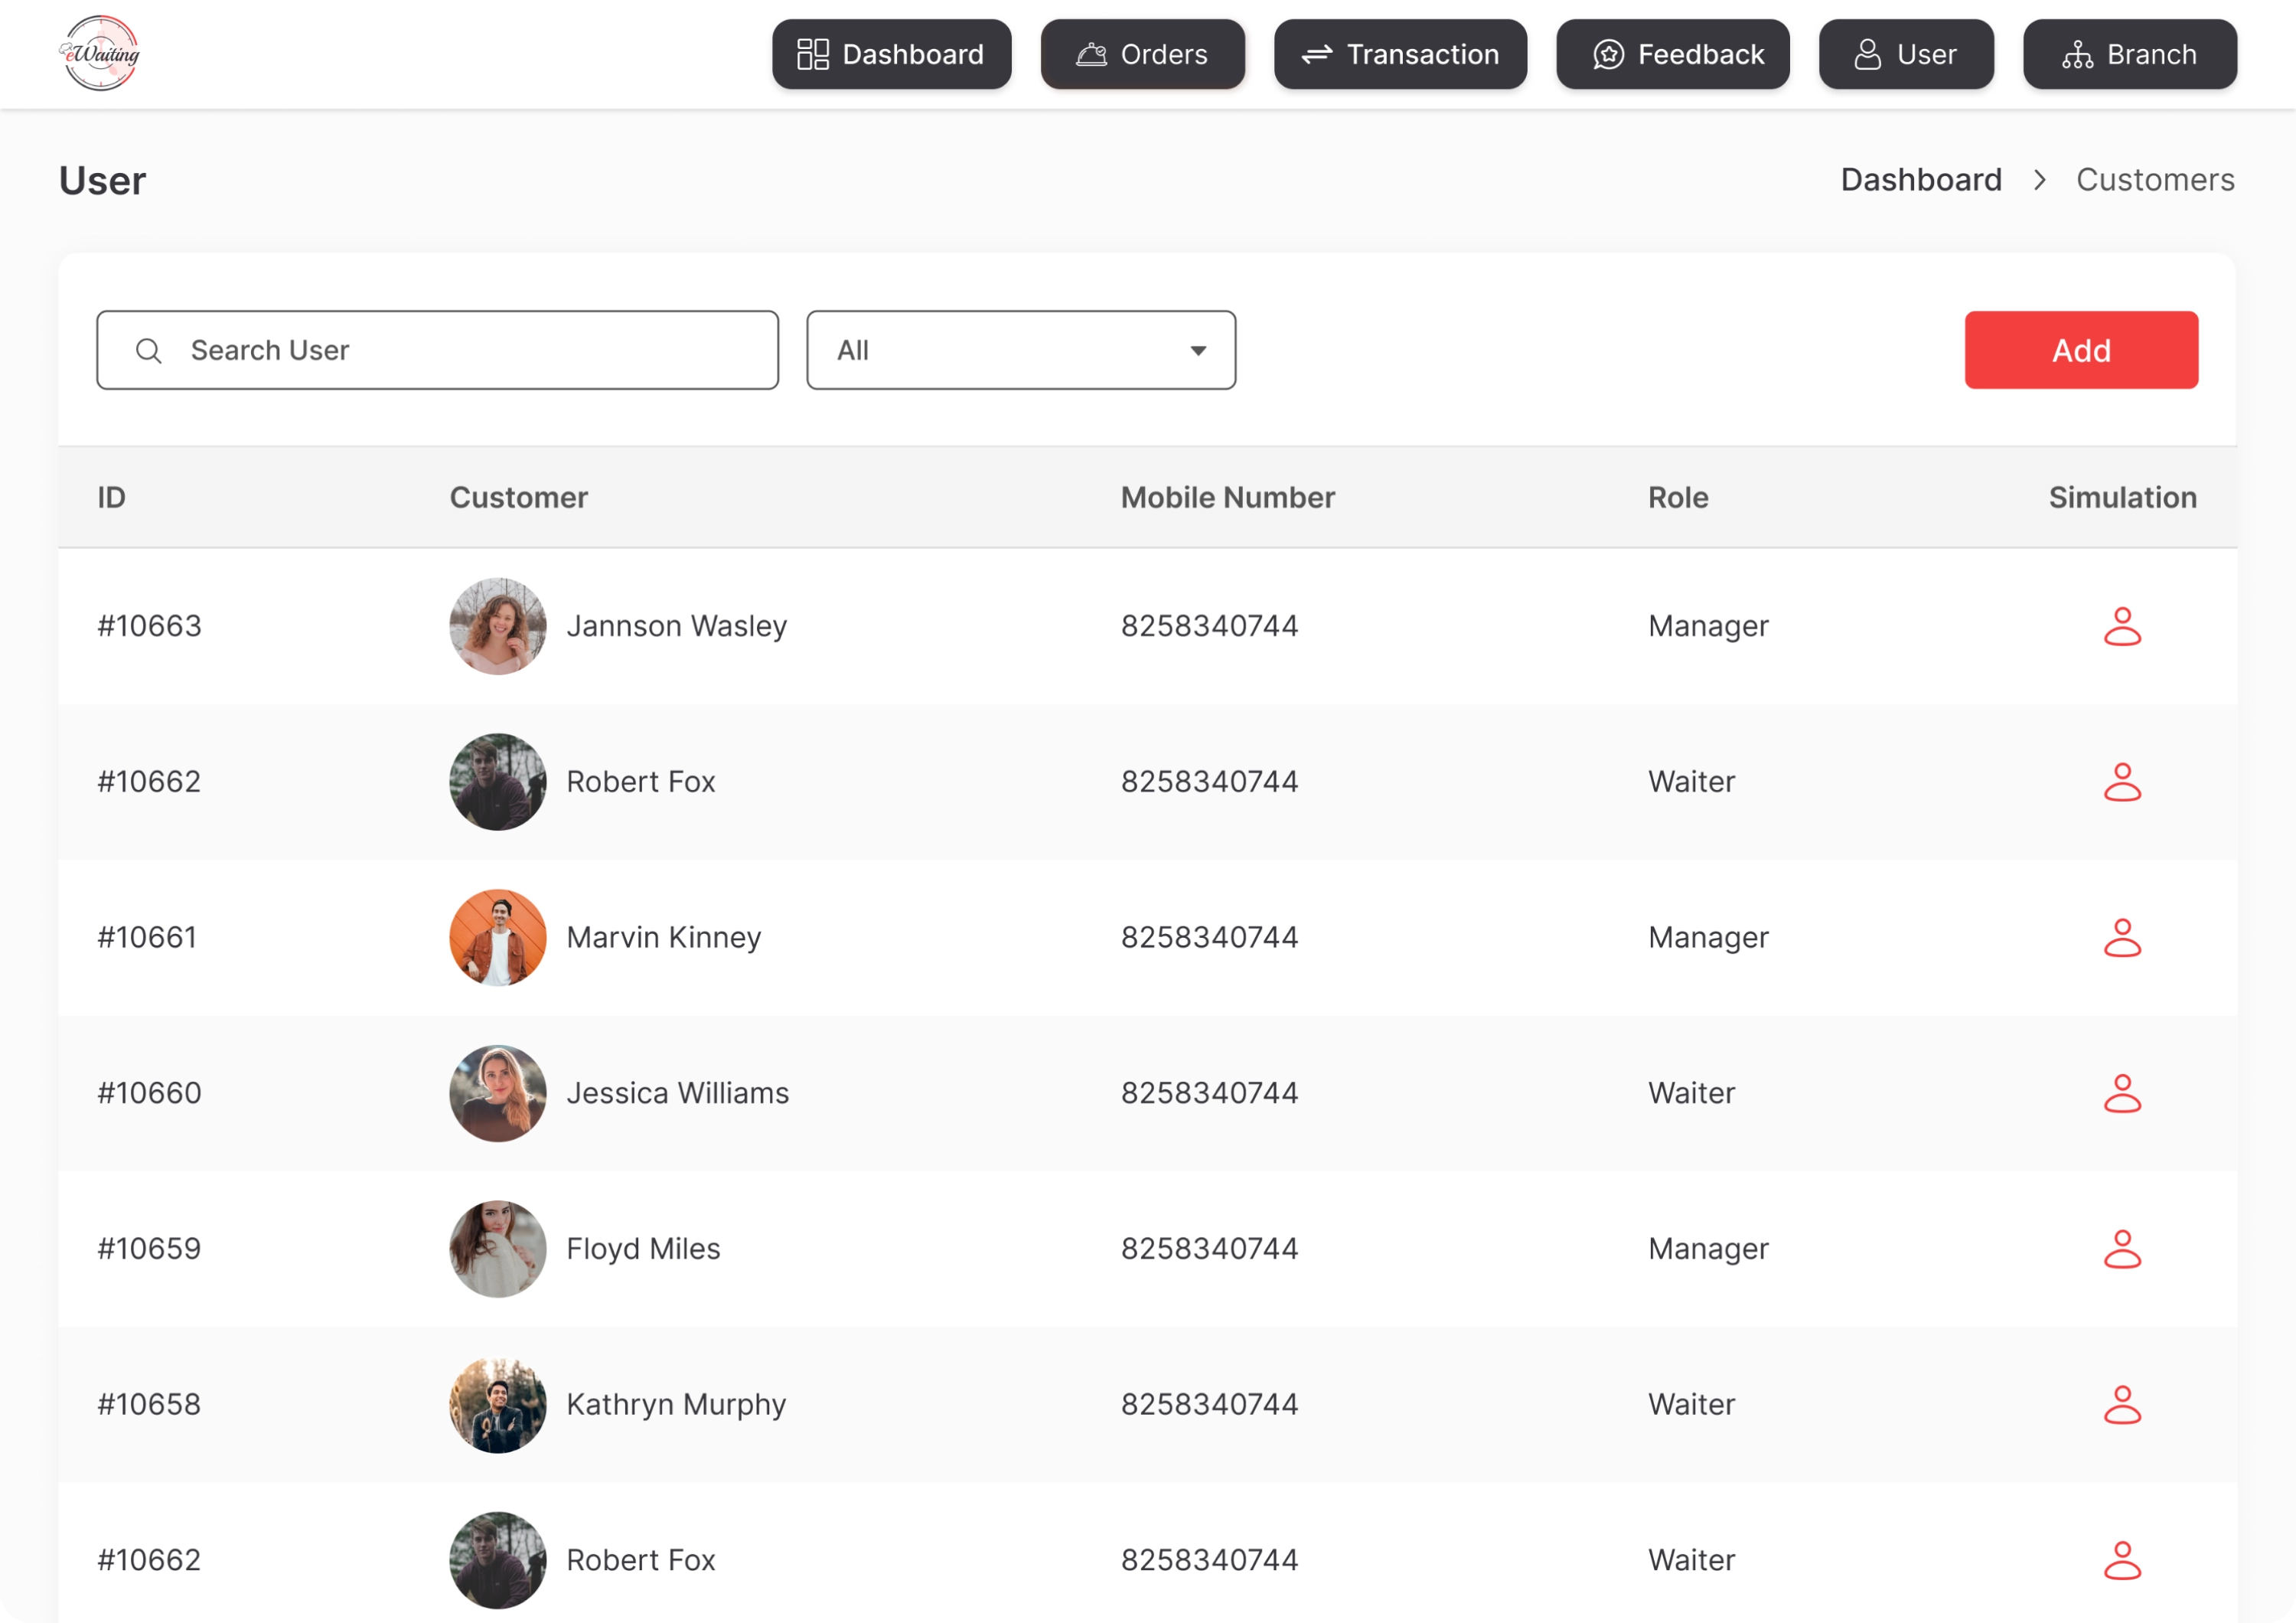Open the Transaction section
Image resolution: width=2296 pixels, height=1623 pixels.
coord(1399,54)
